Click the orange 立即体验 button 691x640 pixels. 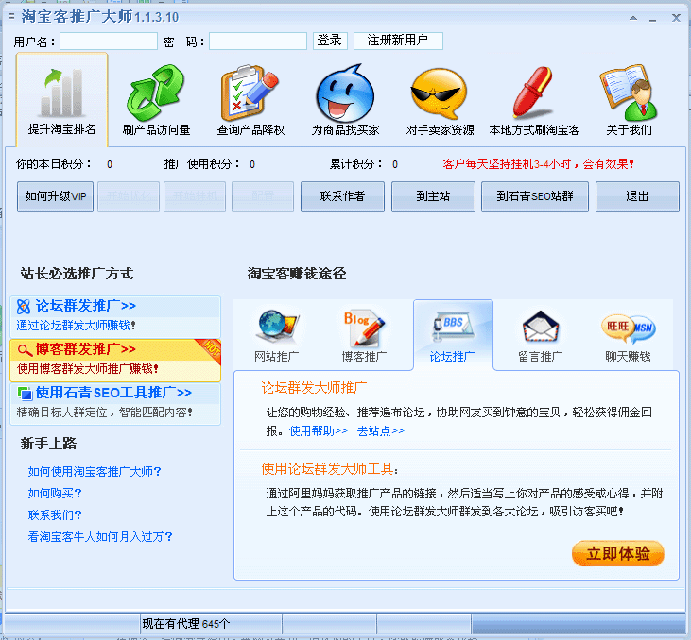pyautogui.click(x=618, y=553)
